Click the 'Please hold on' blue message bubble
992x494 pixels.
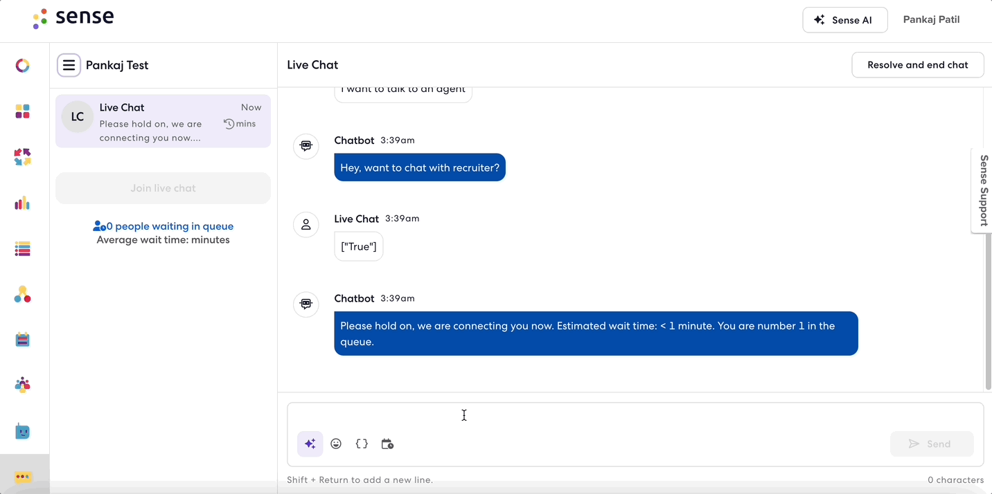(x=596, y=333)
